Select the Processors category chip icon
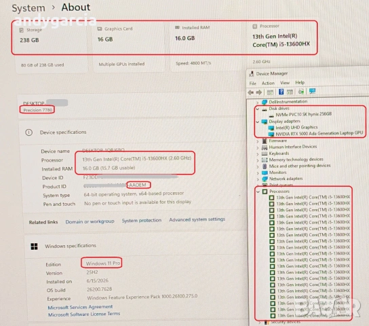This screenshot has width=369, height=326. pos(265,192)
